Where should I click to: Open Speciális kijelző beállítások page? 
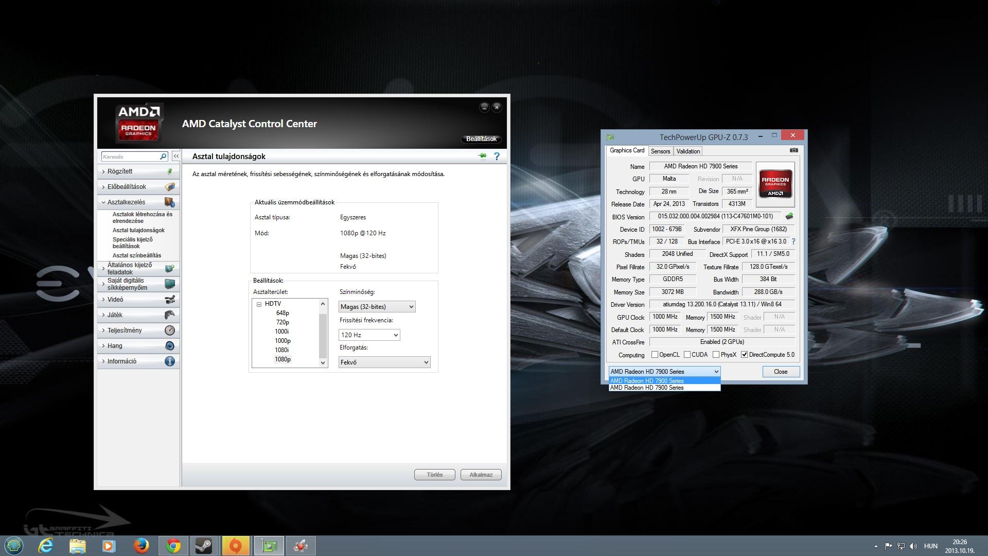(x=133, y=242)
